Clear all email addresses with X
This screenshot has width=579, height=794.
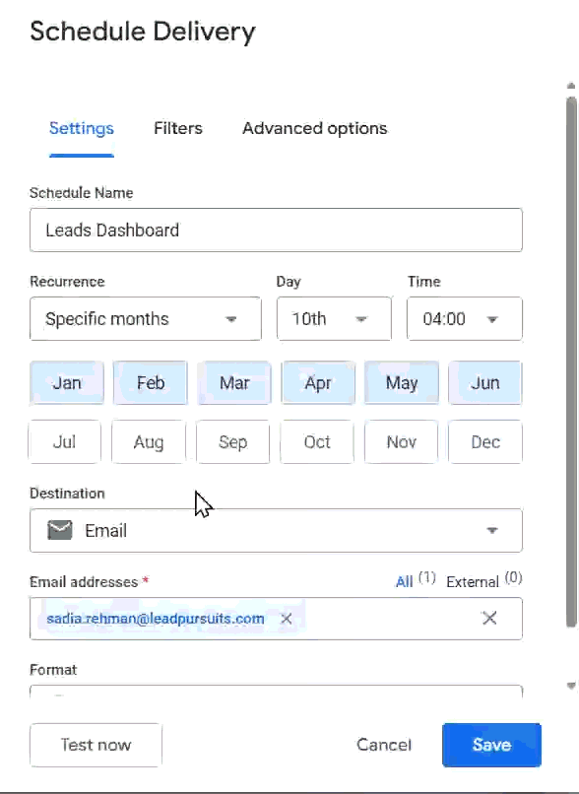[x=489, y=618]
